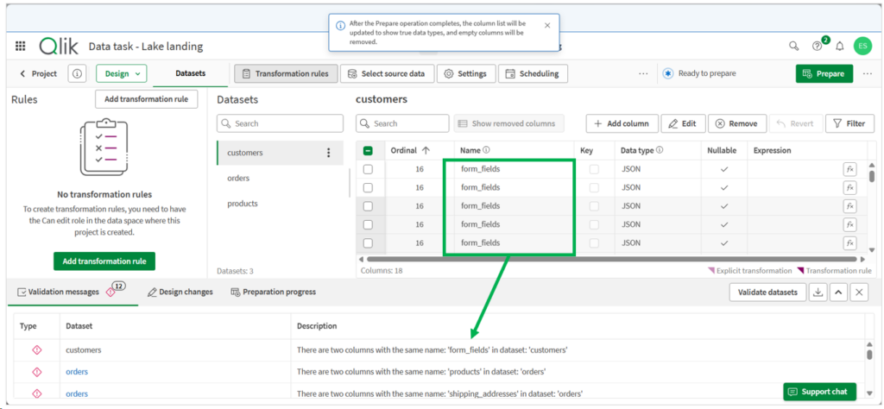Collapse the bottom panel with the chevron
This screenshot has height=409, width=884.
tap(838, 292)
